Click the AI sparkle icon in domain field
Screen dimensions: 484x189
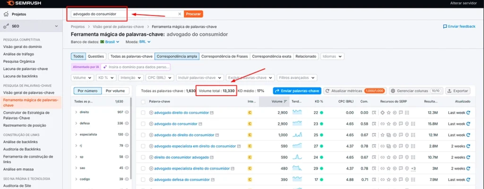tap(105, 66)
